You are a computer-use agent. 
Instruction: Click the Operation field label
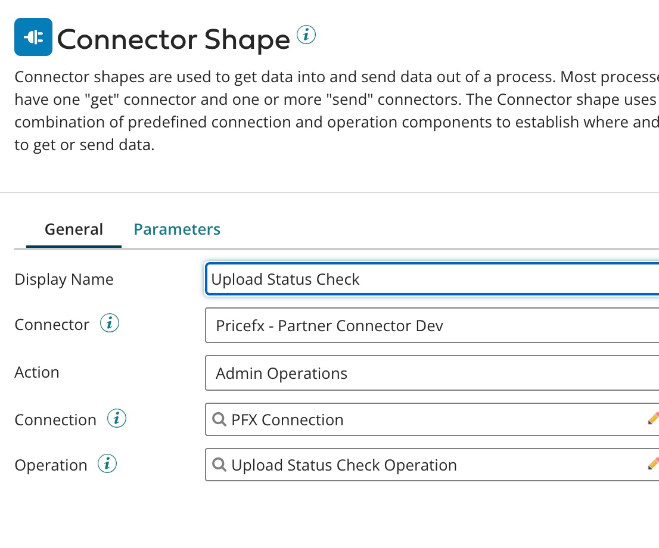(51, 465)
